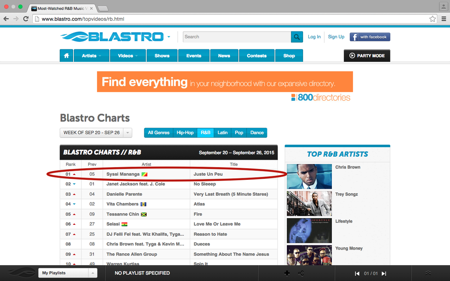This screenshot has width=450, height=281.
Task: Select the Dance chart filter
Action: [x=257, y=133]
